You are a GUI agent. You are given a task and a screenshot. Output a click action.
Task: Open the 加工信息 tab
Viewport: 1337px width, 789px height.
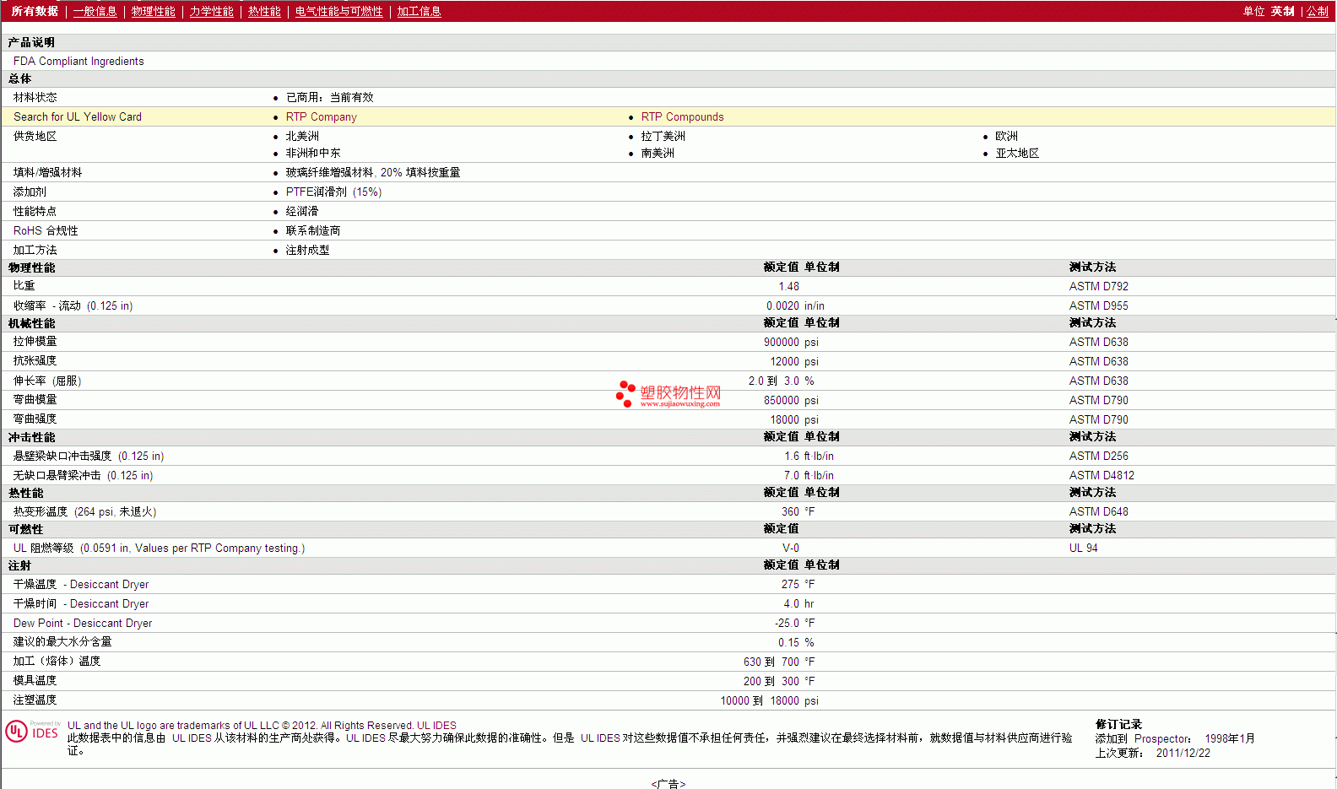420,11
